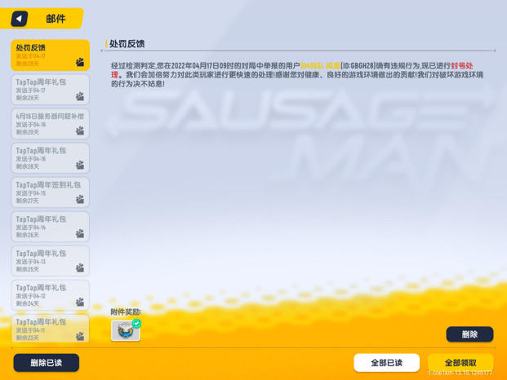Click gift icon on 处罚反馈 entry
This screenshot has height=380, width=507.
[80, 62]
